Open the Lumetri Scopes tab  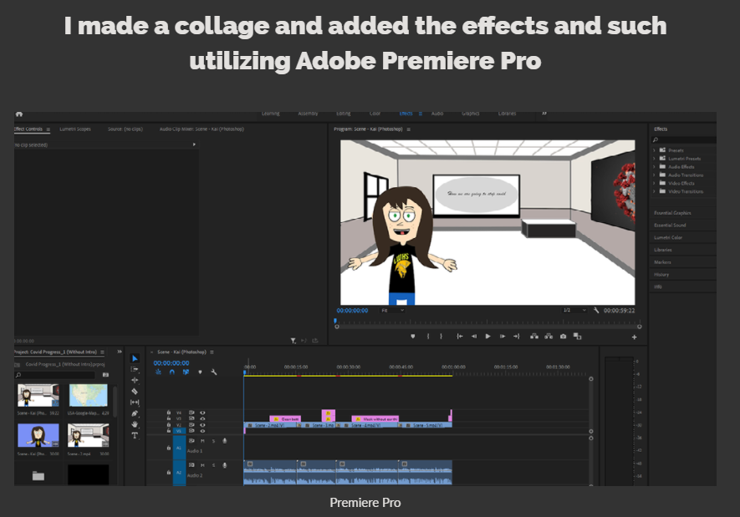tap(75, 129)
